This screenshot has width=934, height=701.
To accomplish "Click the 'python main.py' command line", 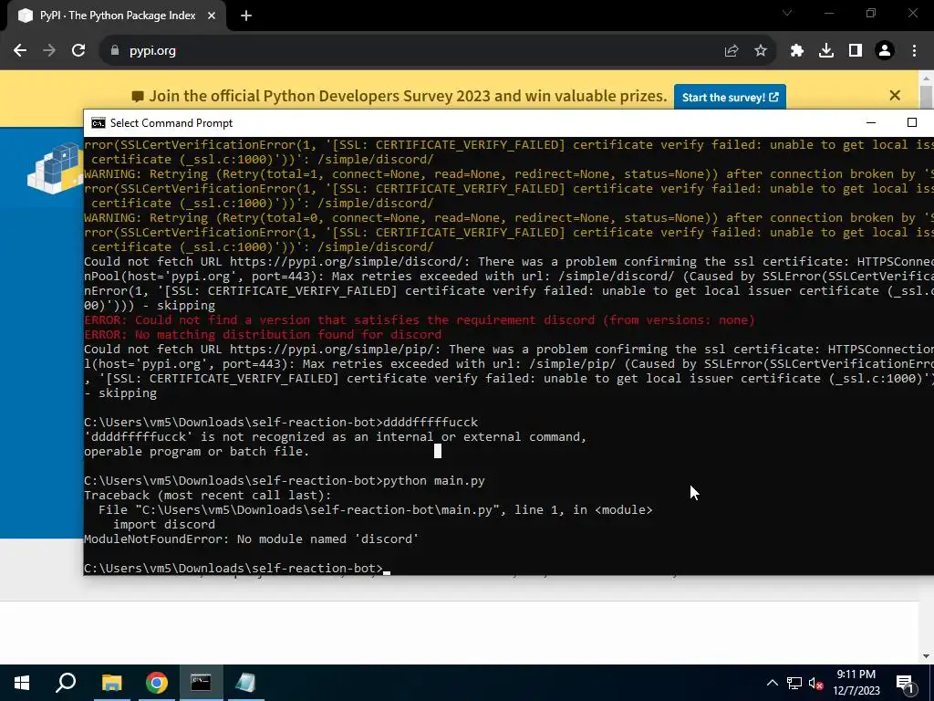I will tap(285, 480).
